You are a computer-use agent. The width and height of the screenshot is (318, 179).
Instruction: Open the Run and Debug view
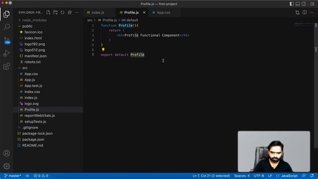pyautogui.click(x=6, y=53)
